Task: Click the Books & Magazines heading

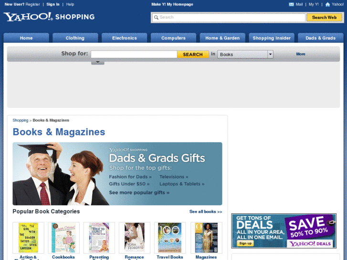Action: pos(59,132)
